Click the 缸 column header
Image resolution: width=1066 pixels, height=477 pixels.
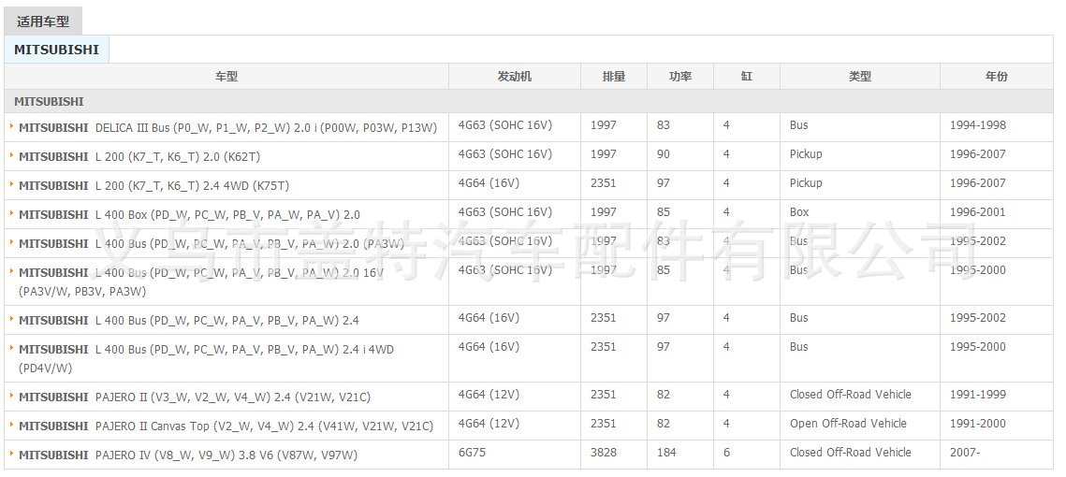coord(747,77)
